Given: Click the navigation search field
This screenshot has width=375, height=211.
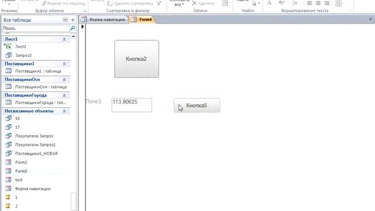Looking at the screenshot, I should (x=36, y=28).
